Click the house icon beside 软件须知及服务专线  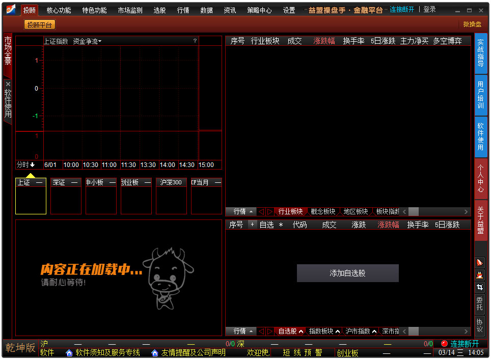point(69,353)
